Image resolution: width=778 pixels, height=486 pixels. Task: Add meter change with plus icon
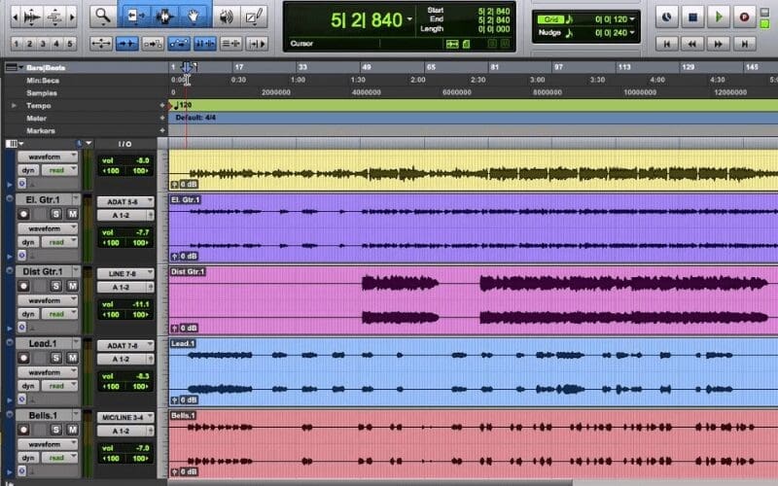tap(161, 118)
